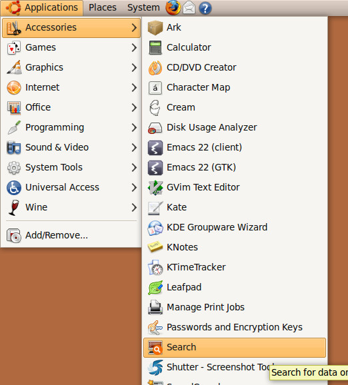The height and width of the screenshot is (385, 348).
Task: Open the System menu
Action: 143,7
